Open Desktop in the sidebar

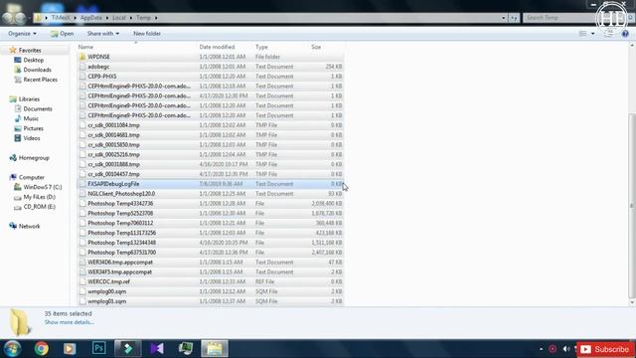click(33, 60)
